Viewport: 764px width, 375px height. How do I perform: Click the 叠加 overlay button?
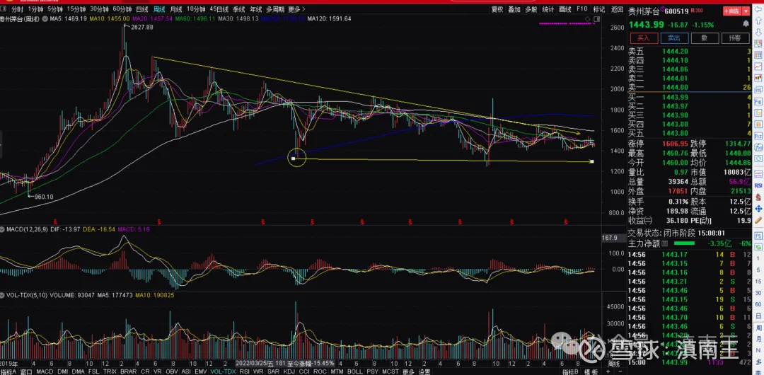[514, 9]
